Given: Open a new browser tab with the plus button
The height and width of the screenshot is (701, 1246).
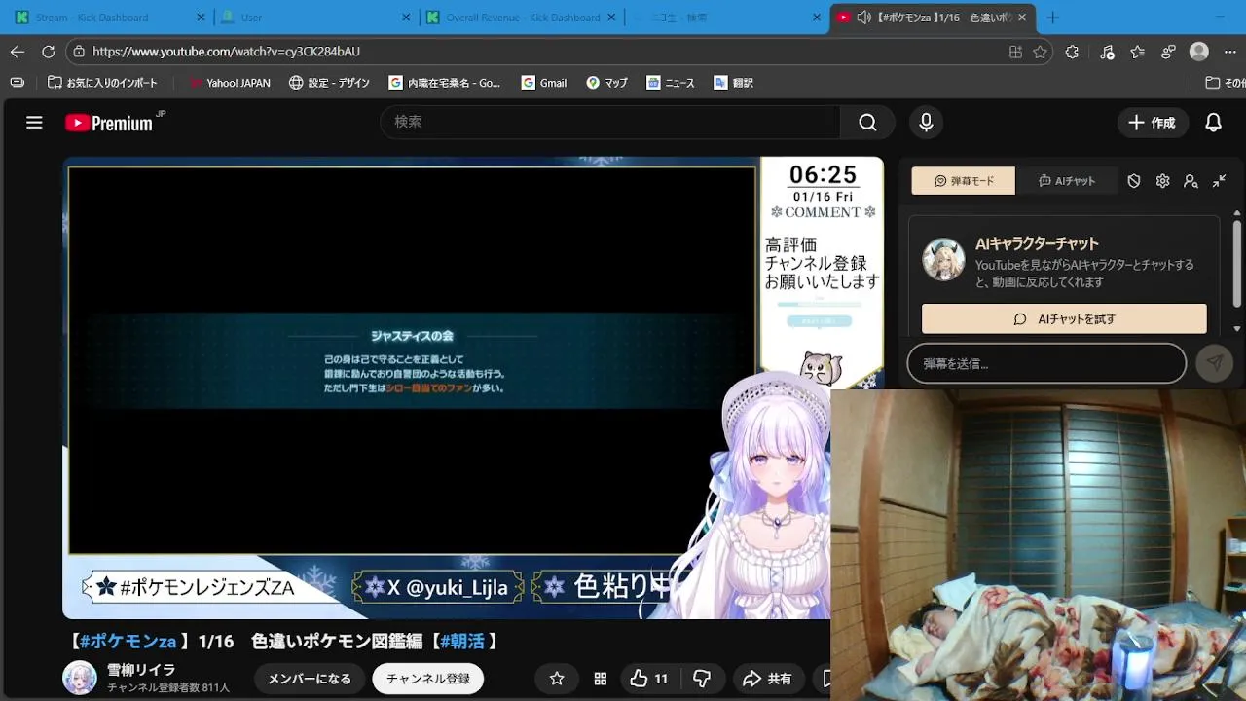Looking at the screenshot, I should pos(1052,18).
